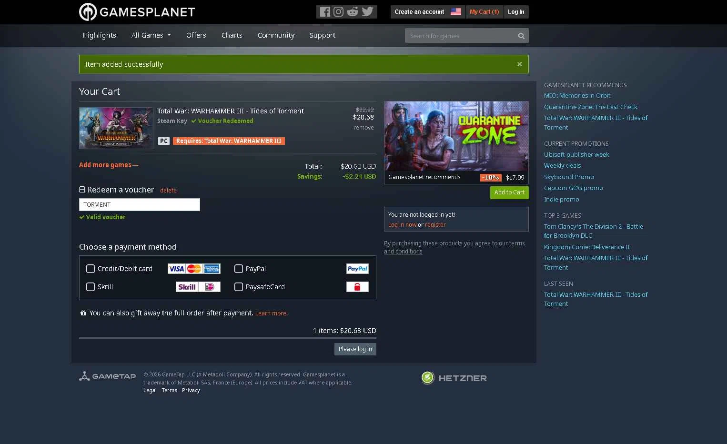This screenshot has width=727, height=444.
Task: Open Gamesplanet Twitter icon
Action: click(x=367, y=12)
